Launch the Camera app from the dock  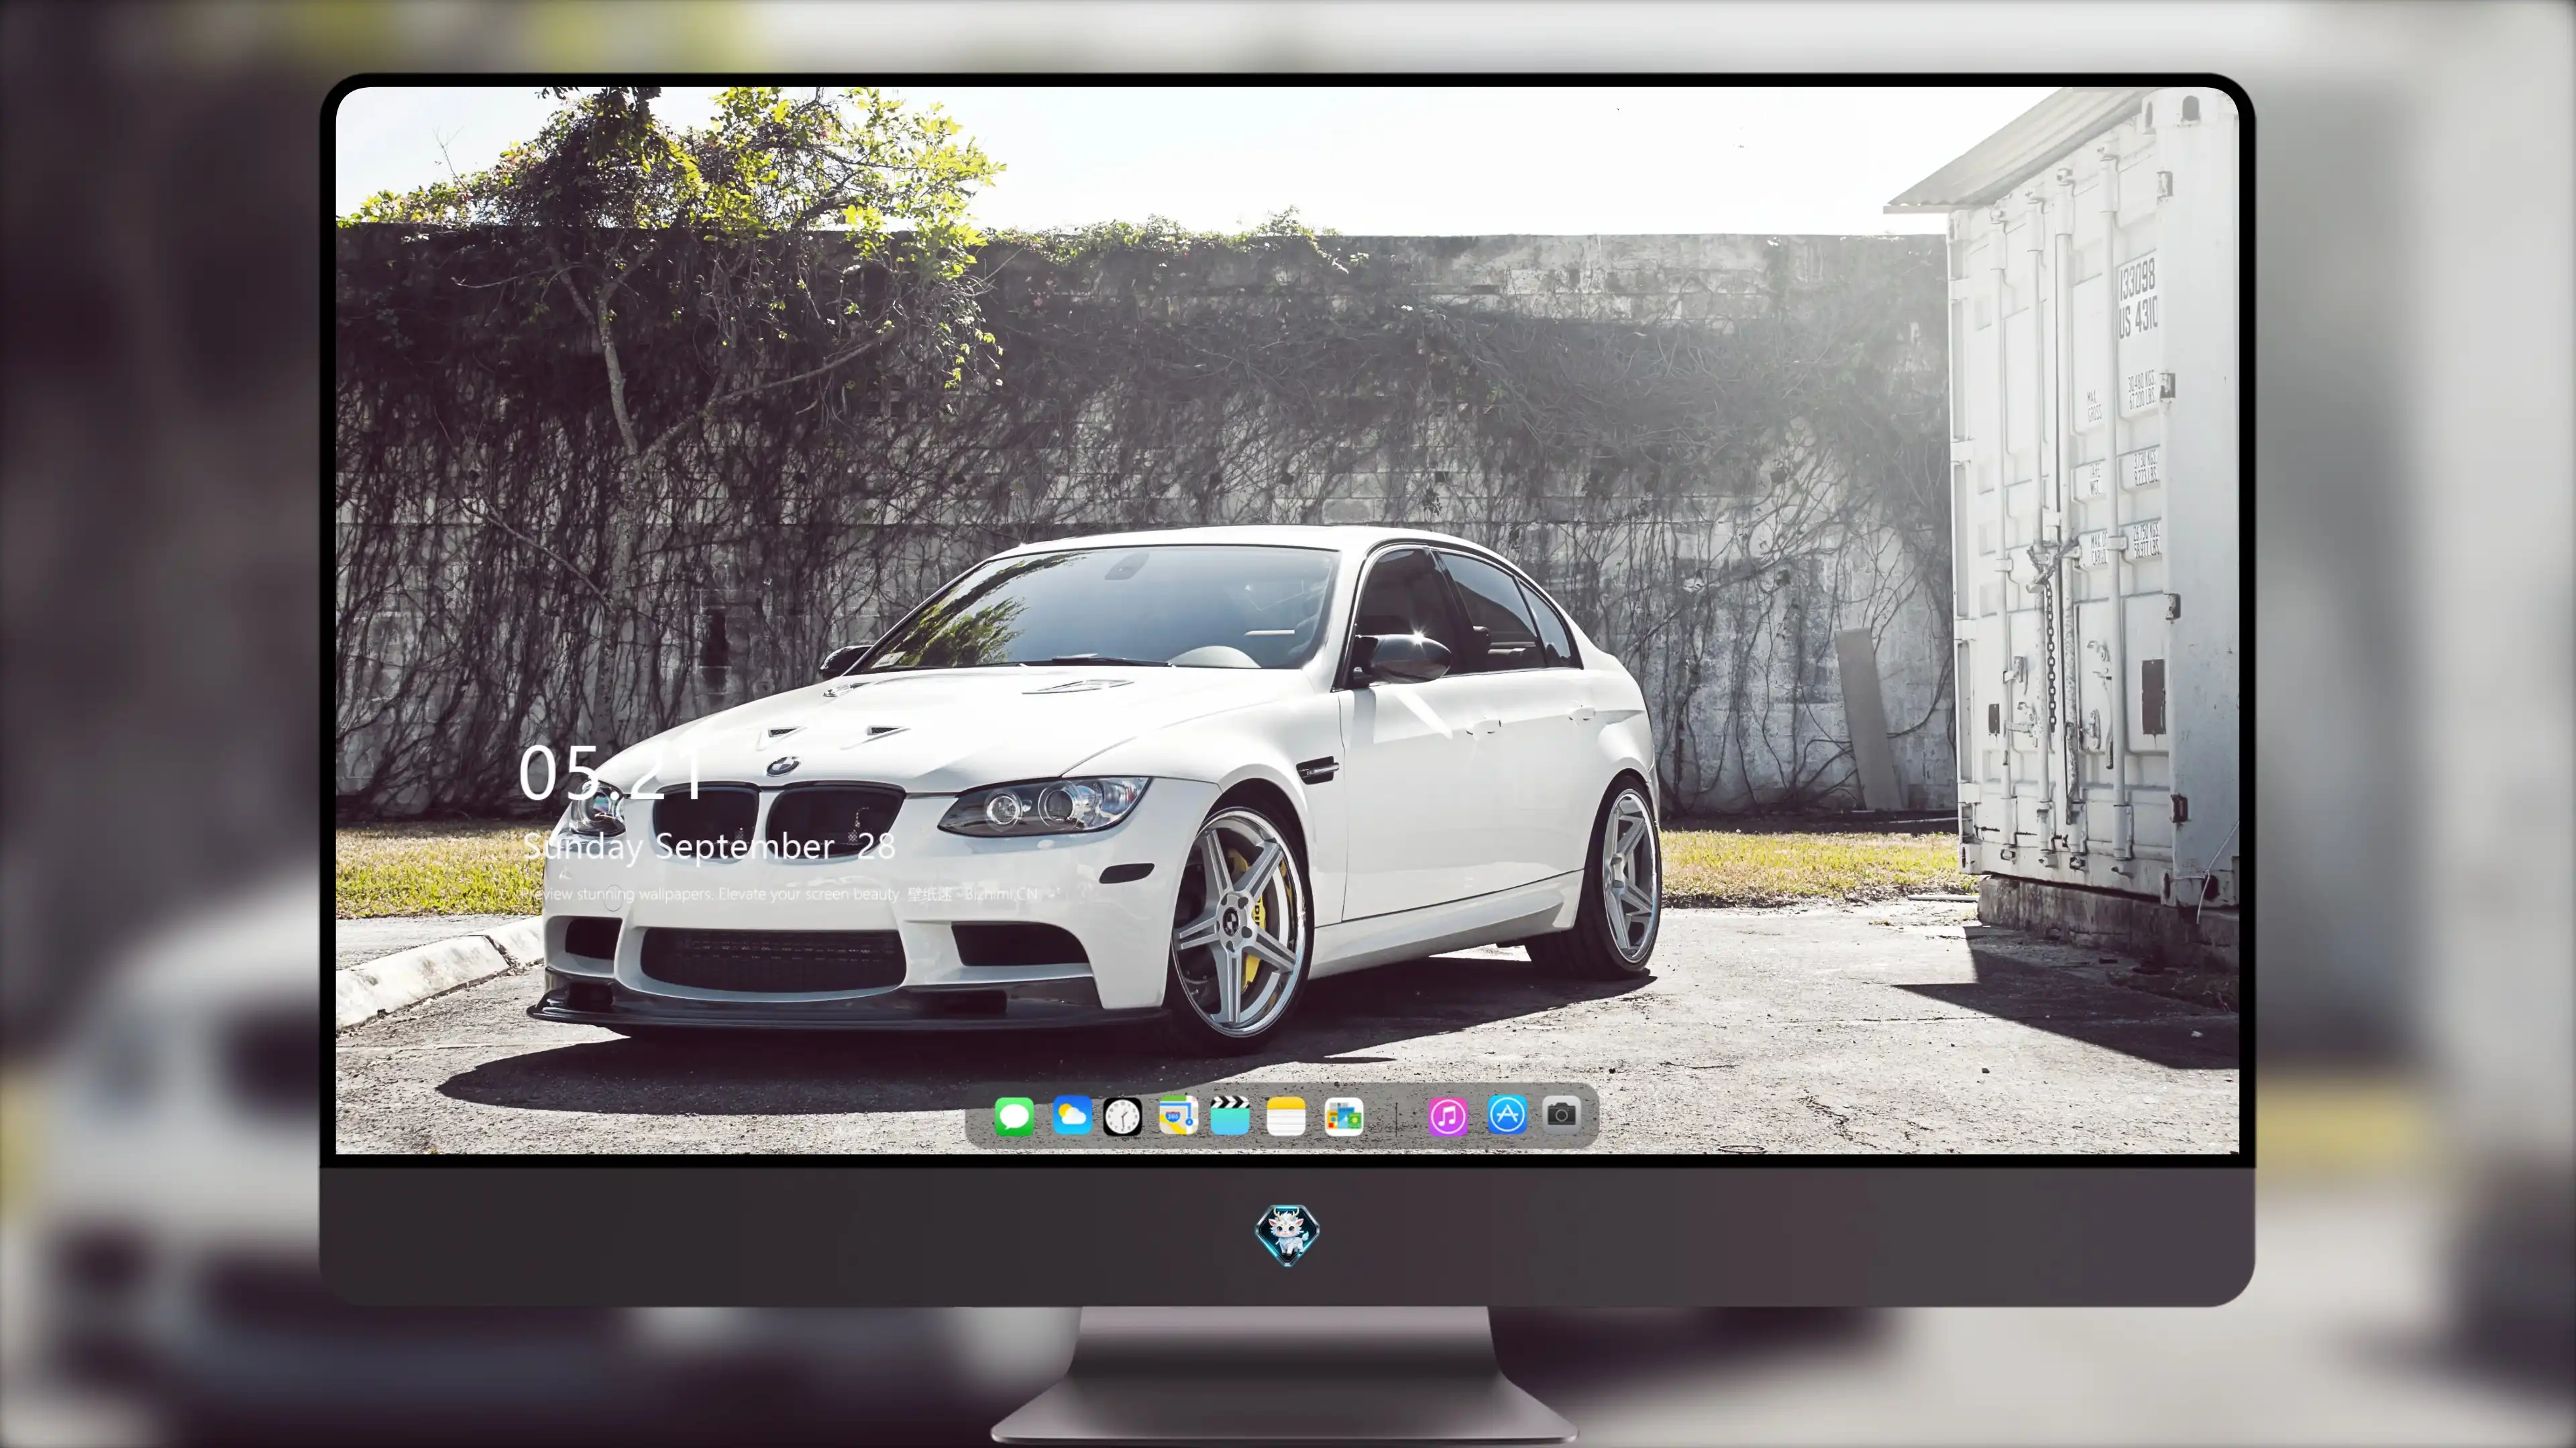click(x=1561, y=1114)
